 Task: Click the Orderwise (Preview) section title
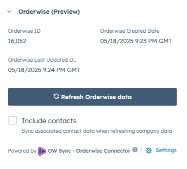pyautogui.click(x=49, y=12)
